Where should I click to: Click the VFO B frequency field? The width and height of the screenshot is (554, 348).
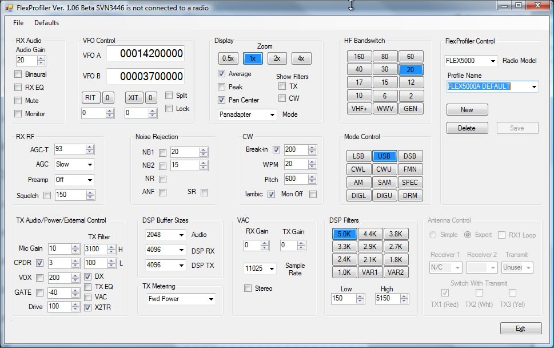tap(146, 76)
